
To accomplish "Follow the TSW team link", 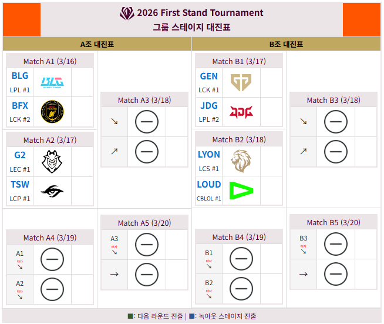I will click(x=19, y=184).
